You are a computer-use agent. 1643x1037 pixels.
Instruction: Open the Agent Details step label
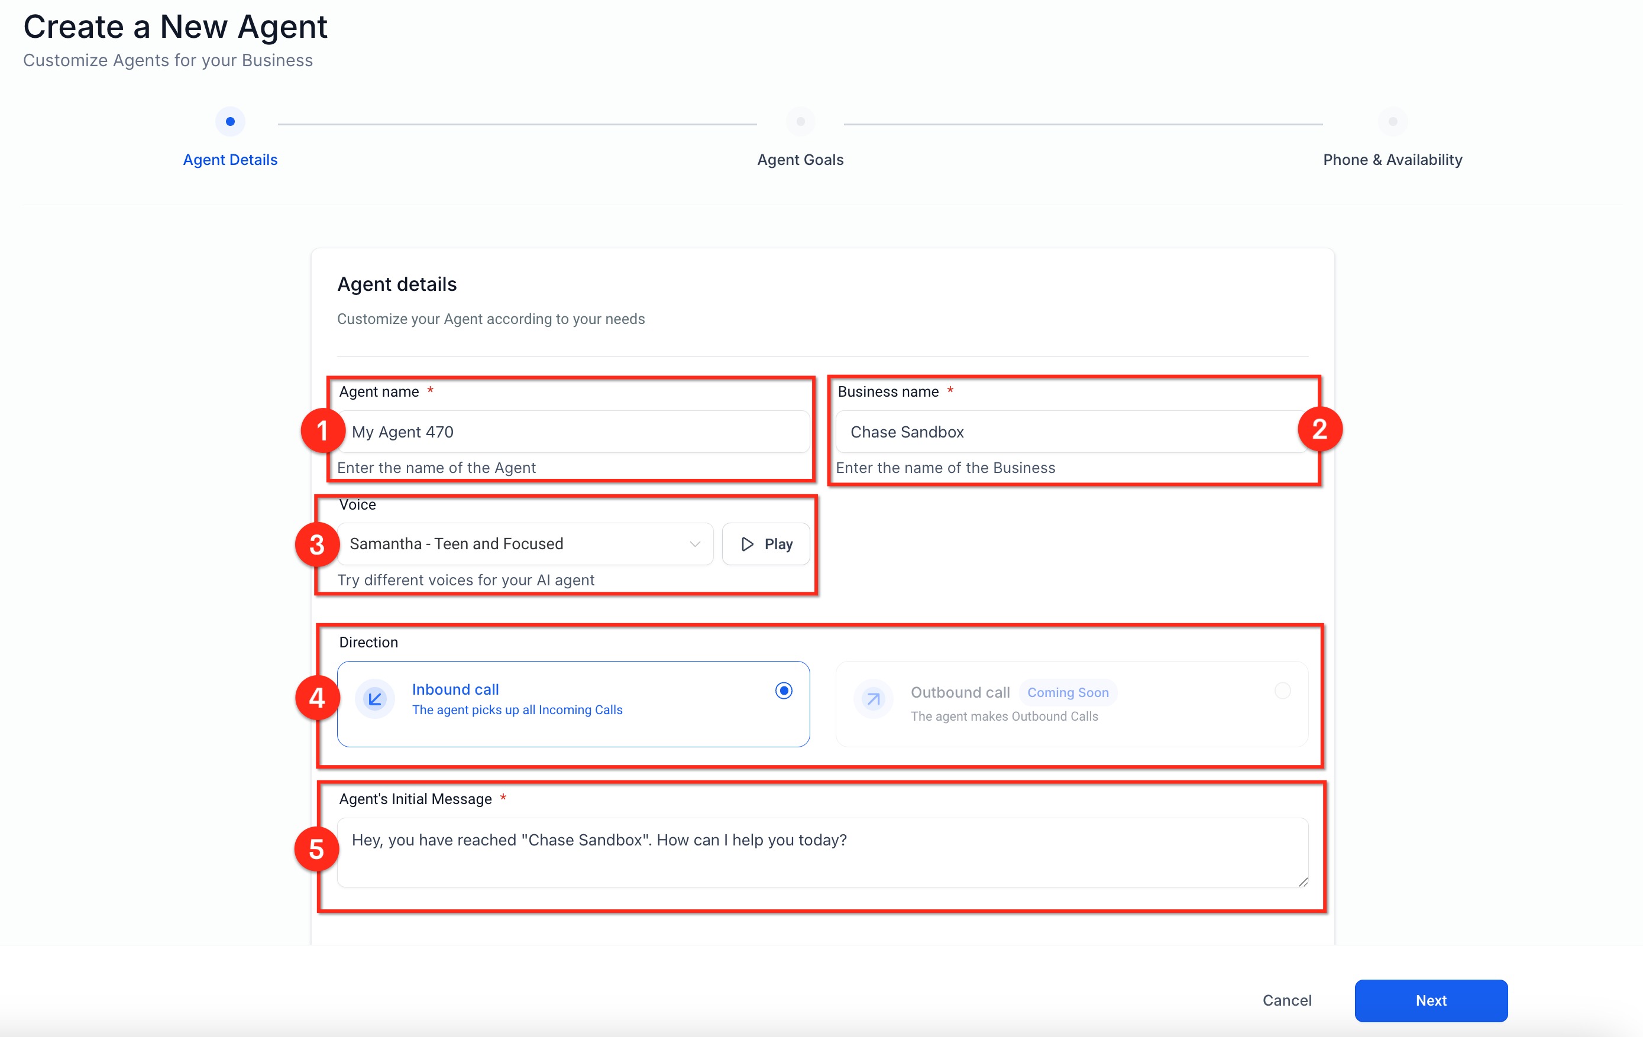pos(230,160)
